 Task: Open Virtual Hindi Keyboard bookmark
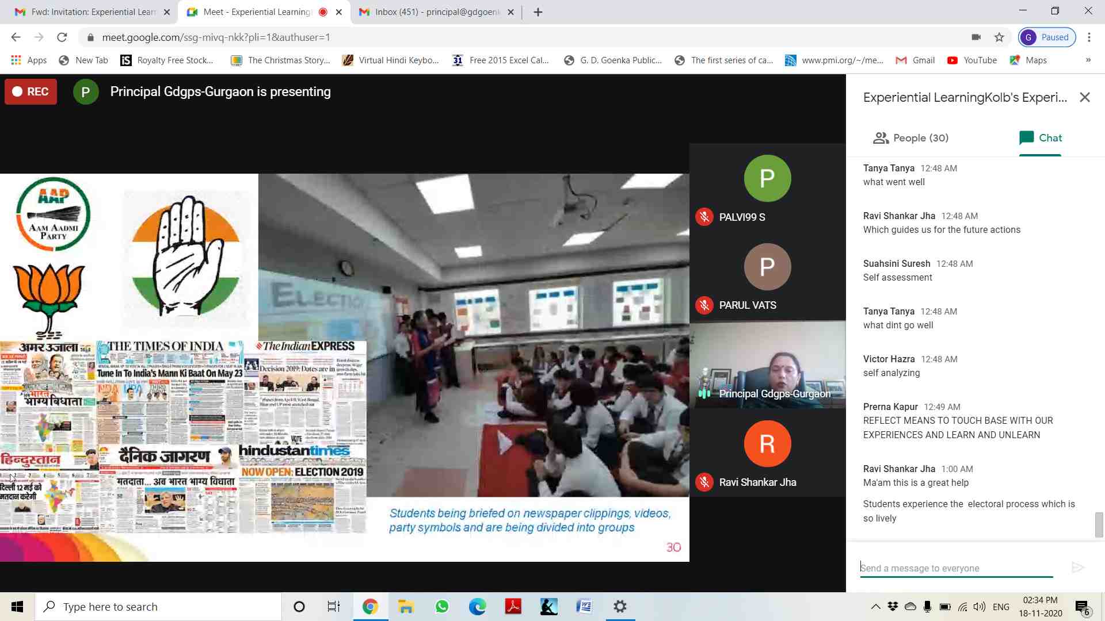(390, 60)
